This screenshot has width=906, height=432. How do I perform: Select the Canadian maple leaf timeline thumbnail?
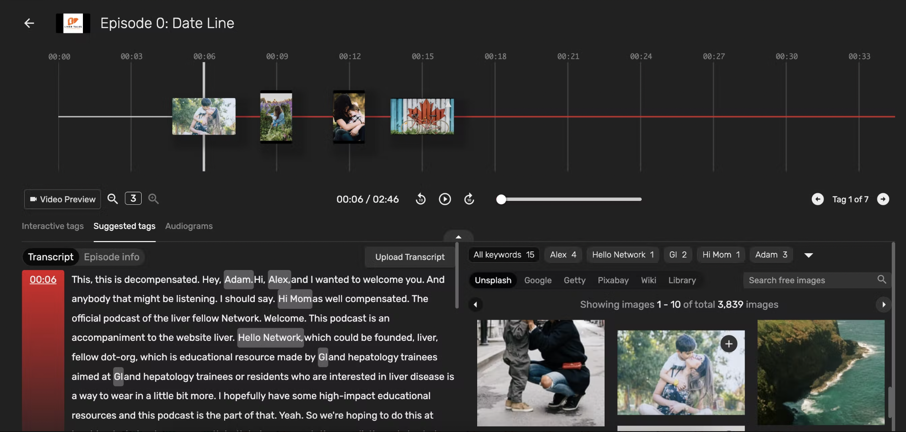pos(422,116)
